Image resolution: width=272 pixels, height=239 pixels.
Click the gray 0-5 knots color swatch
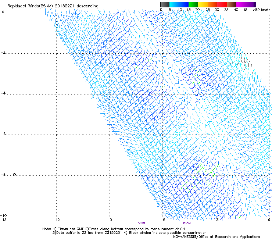(x=165, y=4)
